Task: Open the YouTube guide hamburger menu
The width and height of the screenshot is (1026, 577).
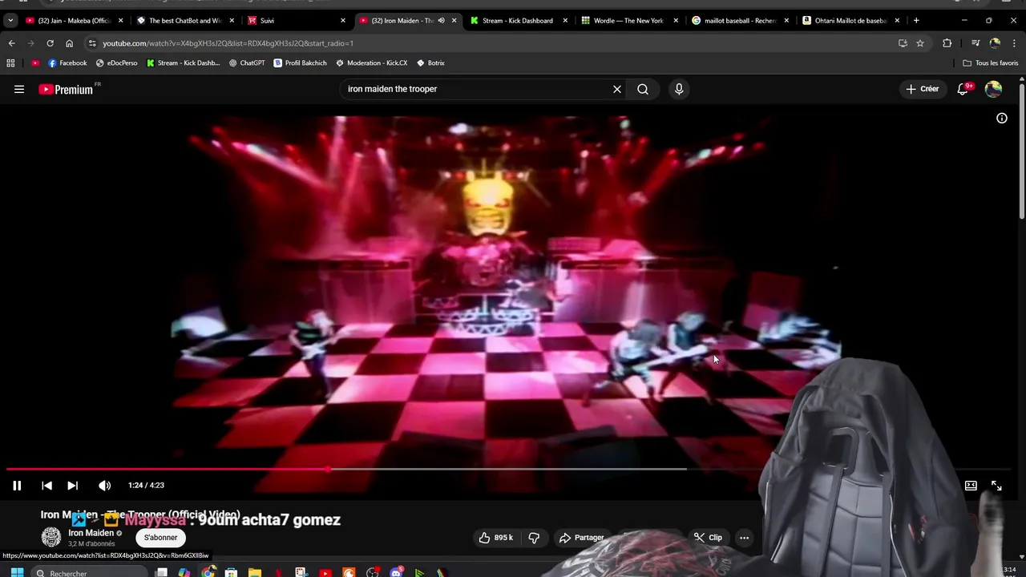Action: (19, 89)
